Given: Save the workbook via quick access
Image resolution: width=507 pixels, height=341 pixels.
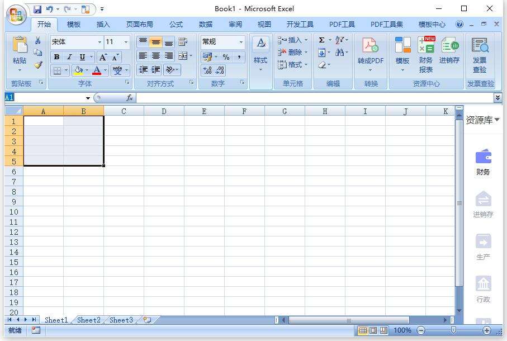Looking at the screenshot, I should click(37, 9).
